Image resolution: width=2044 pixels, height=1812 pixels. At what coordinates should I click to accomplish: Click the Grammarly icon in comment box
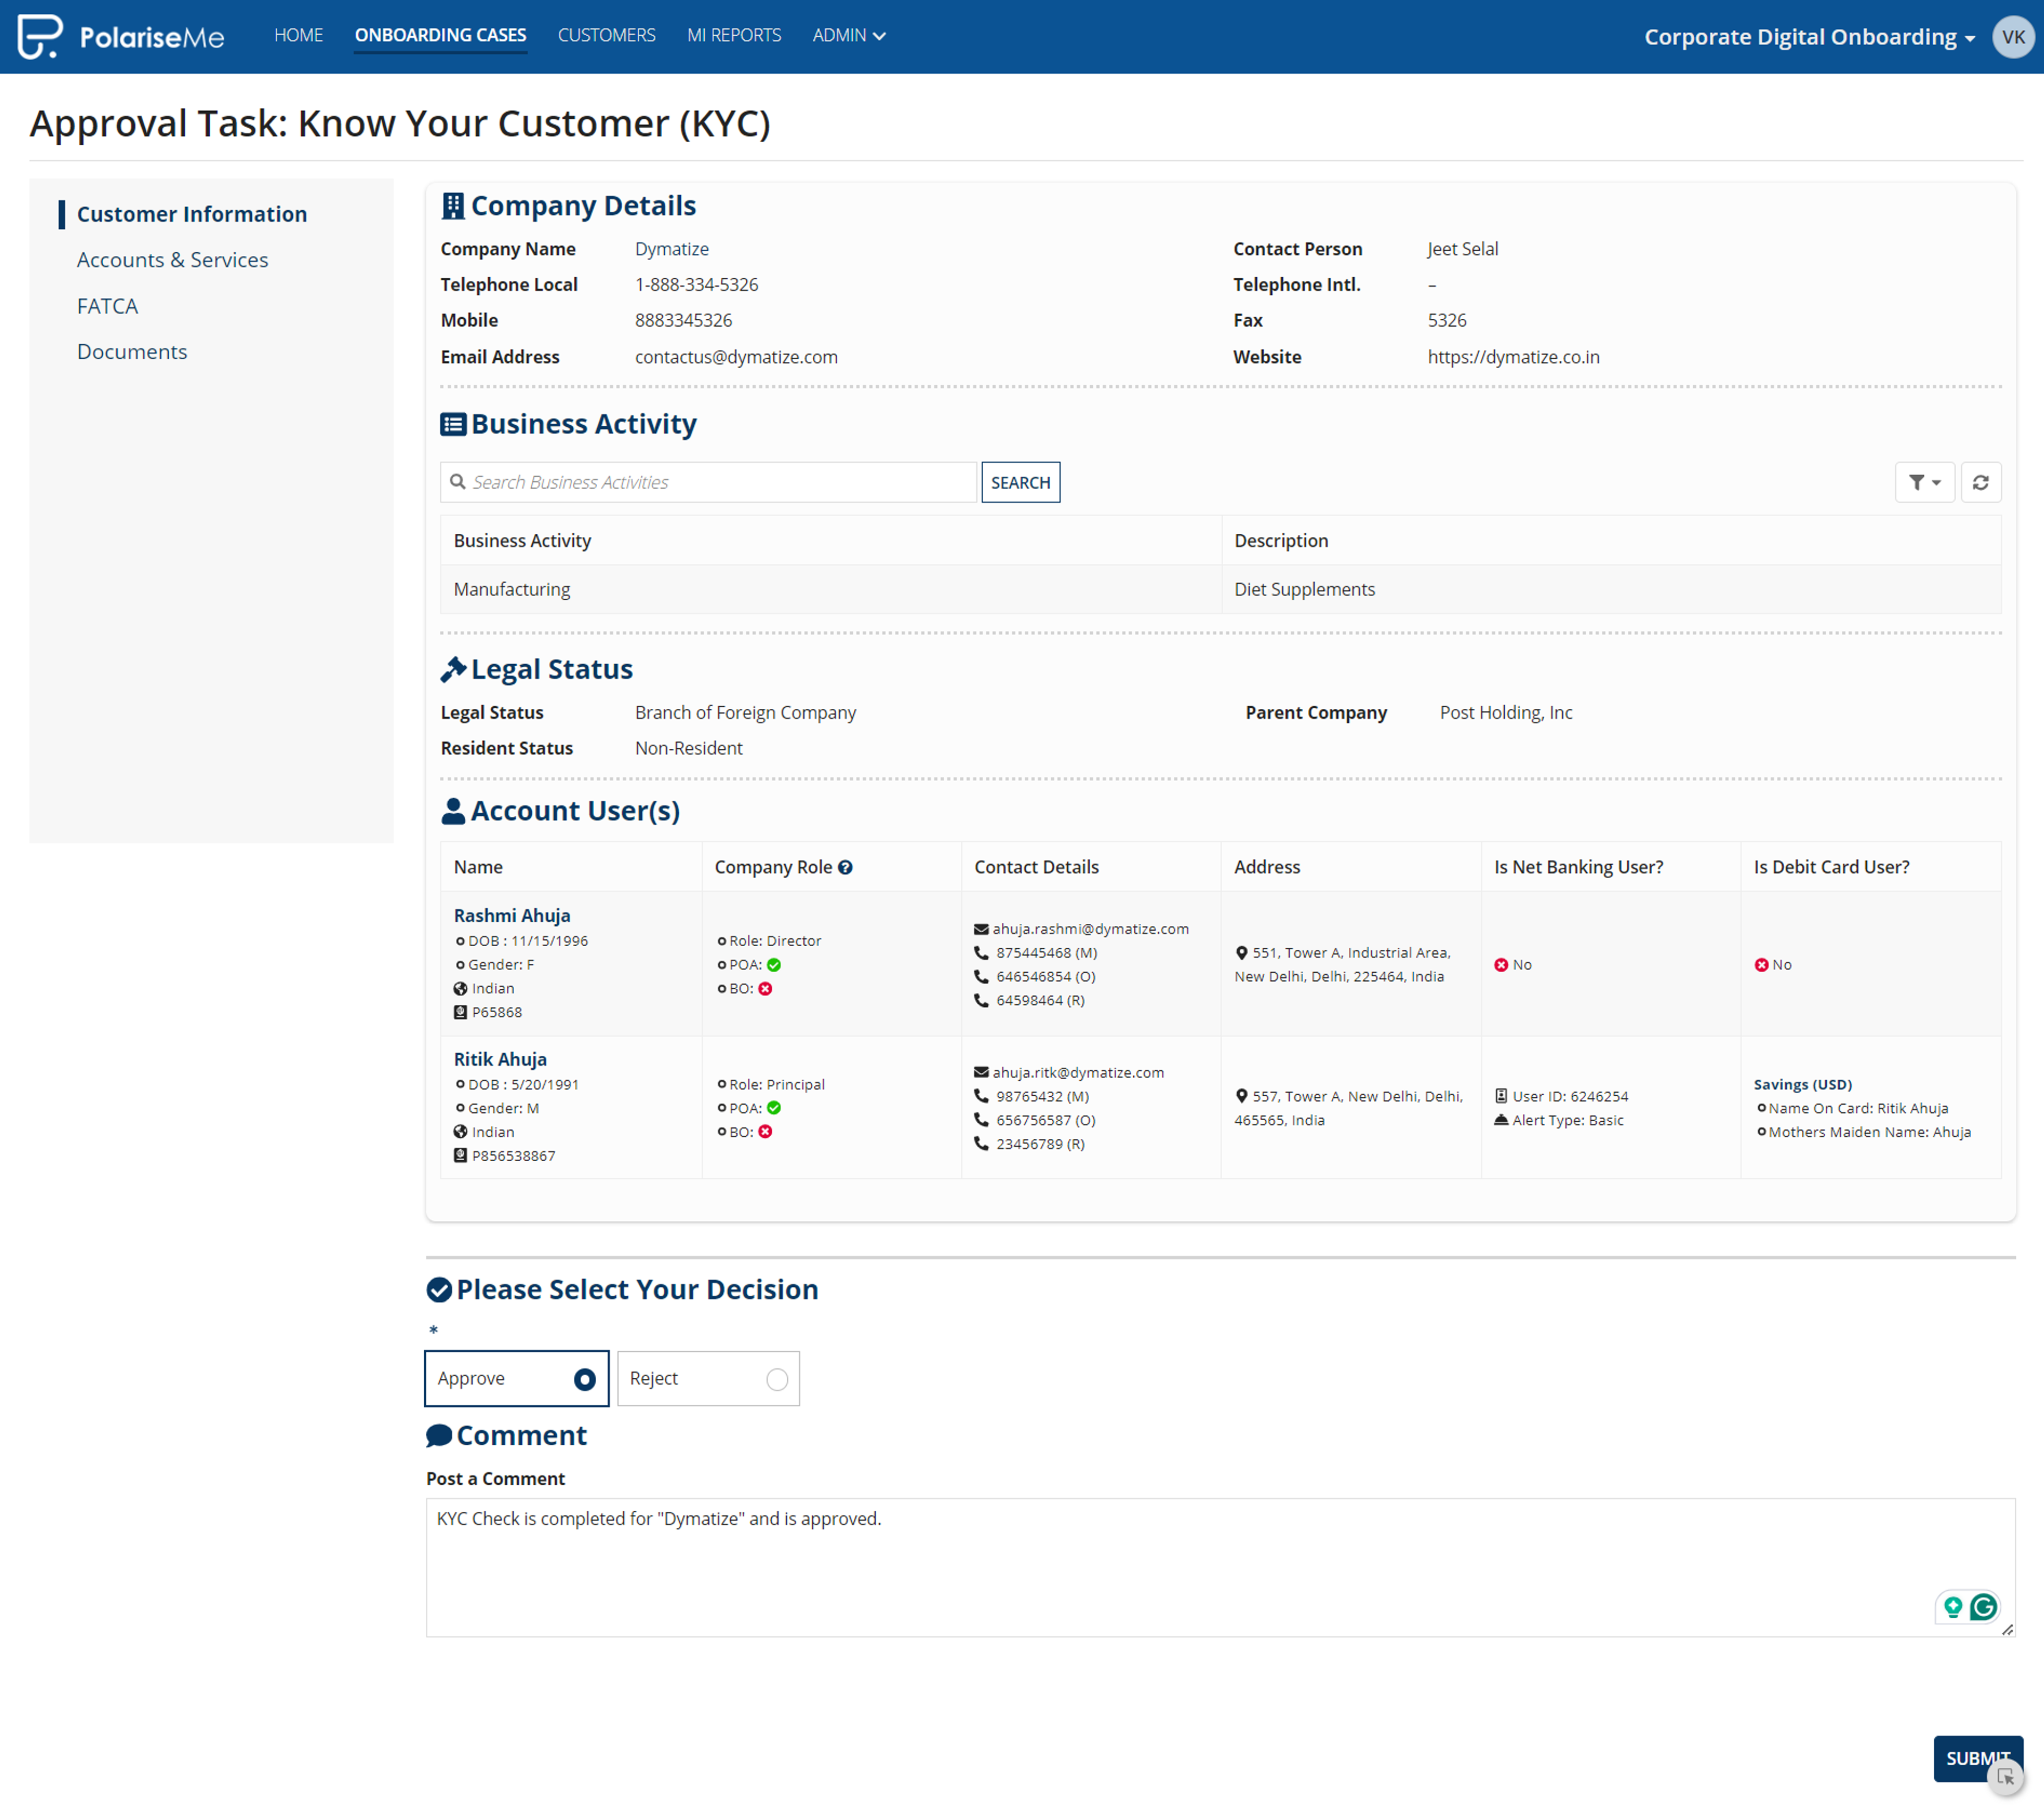(1983, 1607)
